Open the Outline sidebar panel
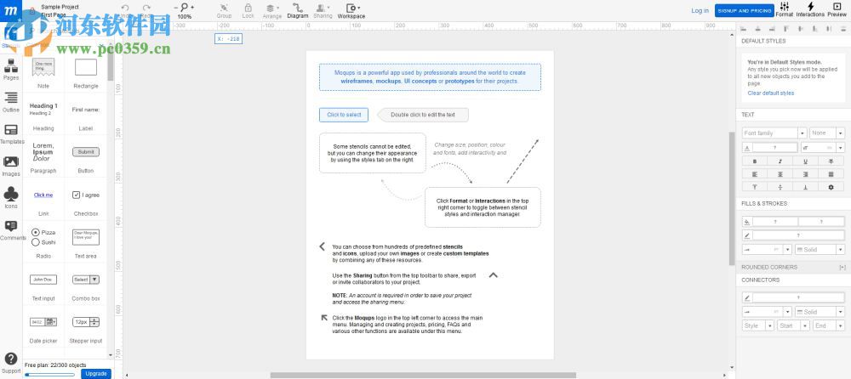Viewport: 851px width, 379px height. [11, 102]
